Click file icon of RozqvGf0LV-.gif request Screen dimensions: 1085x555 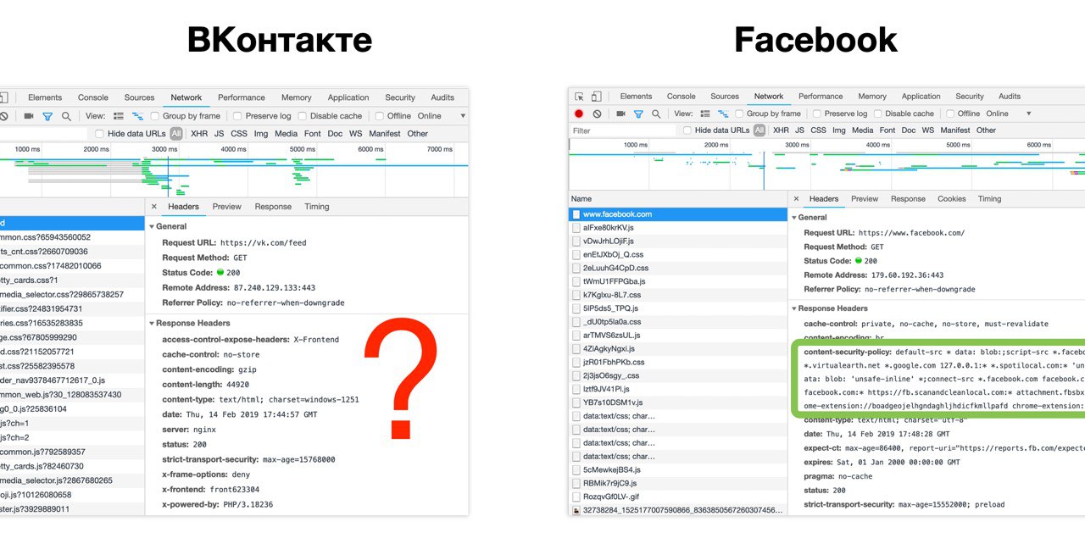coord(576,497)
